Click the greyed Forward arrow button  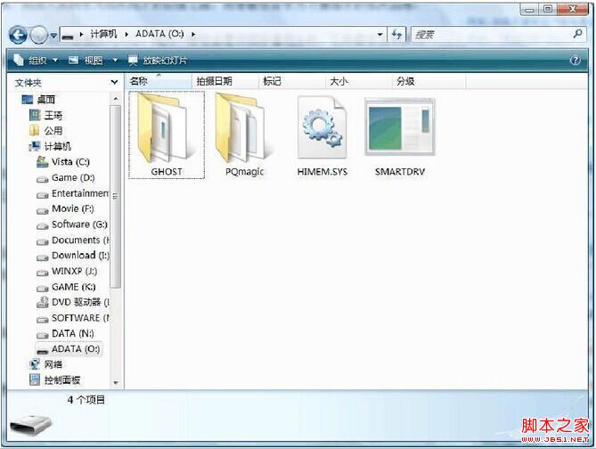click(39, 36)
